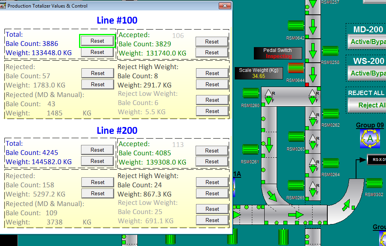
Task: Click the RSM0260 motor icon
Action: click(251, 93)
